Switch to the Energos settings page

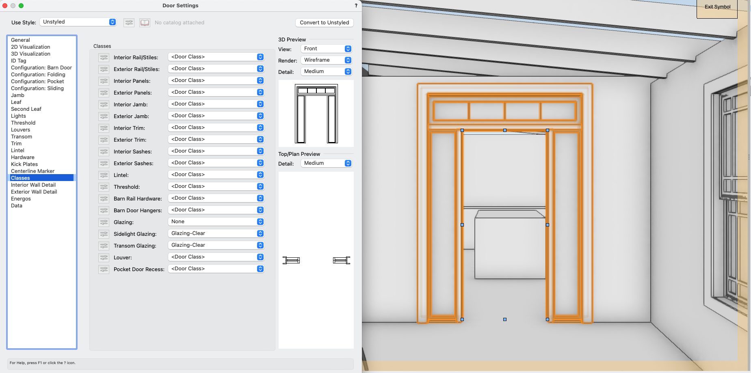(21, 198)
